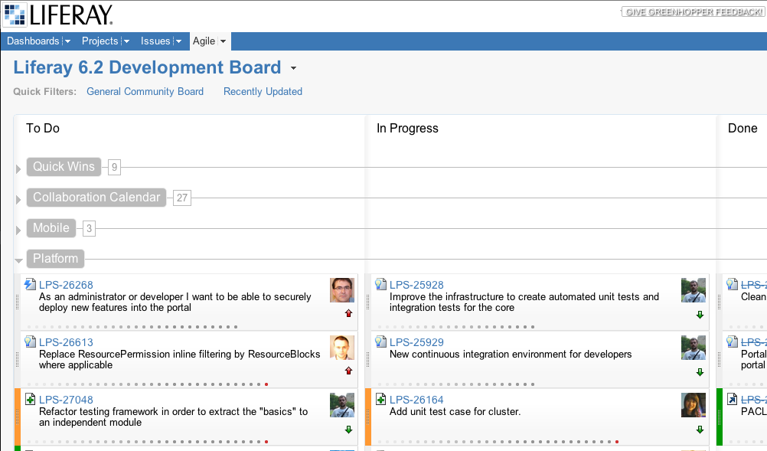The width and height of the screenshot is (767, 451).
Task: Open the Dashboards menu dropdown arrow
Action: [67, 41]
